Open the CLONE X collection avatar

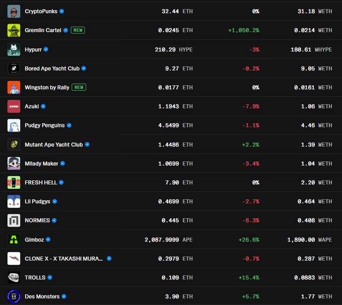coord(14,259)
